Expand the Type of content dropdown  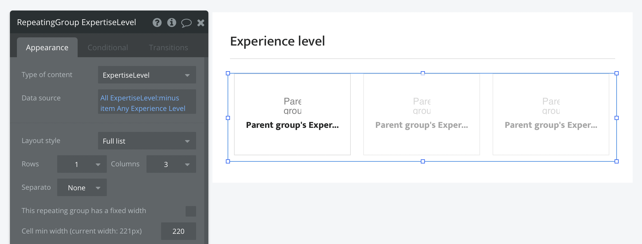(x=147, y=75)
